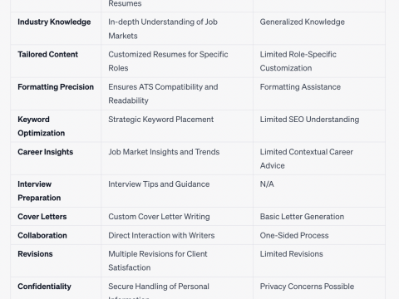Click the Industry Knowledge row header
The image size is (399, 299).
pos(54,22)
